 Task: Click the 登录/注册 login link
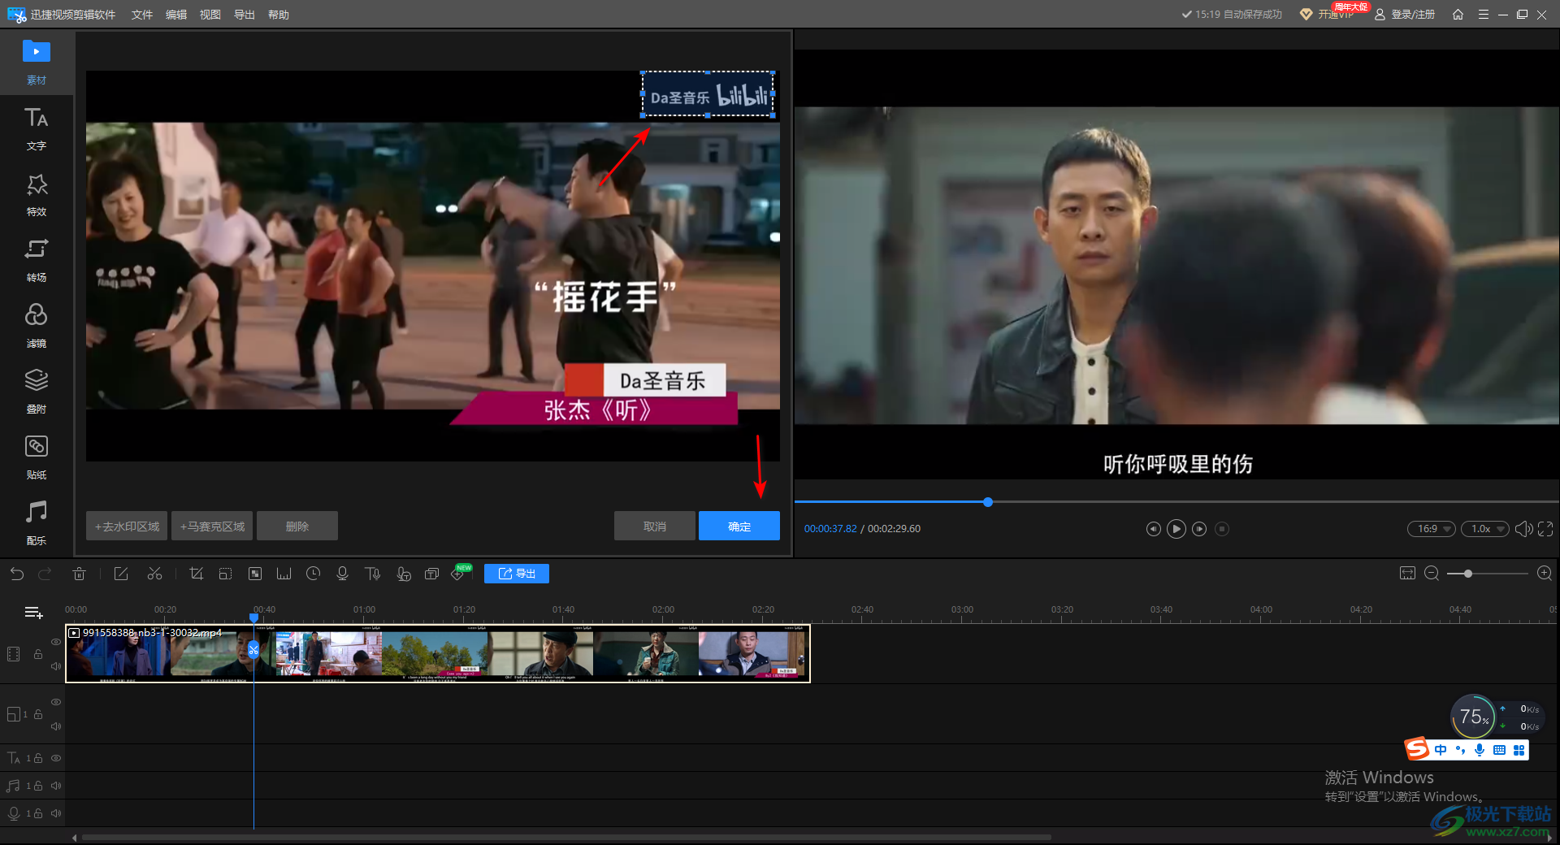click(1405, 15)
